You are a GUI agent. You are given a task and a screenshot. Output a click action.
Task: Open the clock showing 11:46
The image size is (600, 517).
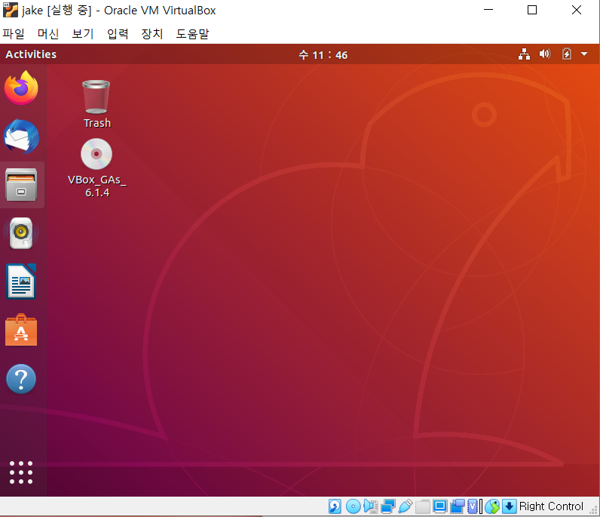click(323, 55)
